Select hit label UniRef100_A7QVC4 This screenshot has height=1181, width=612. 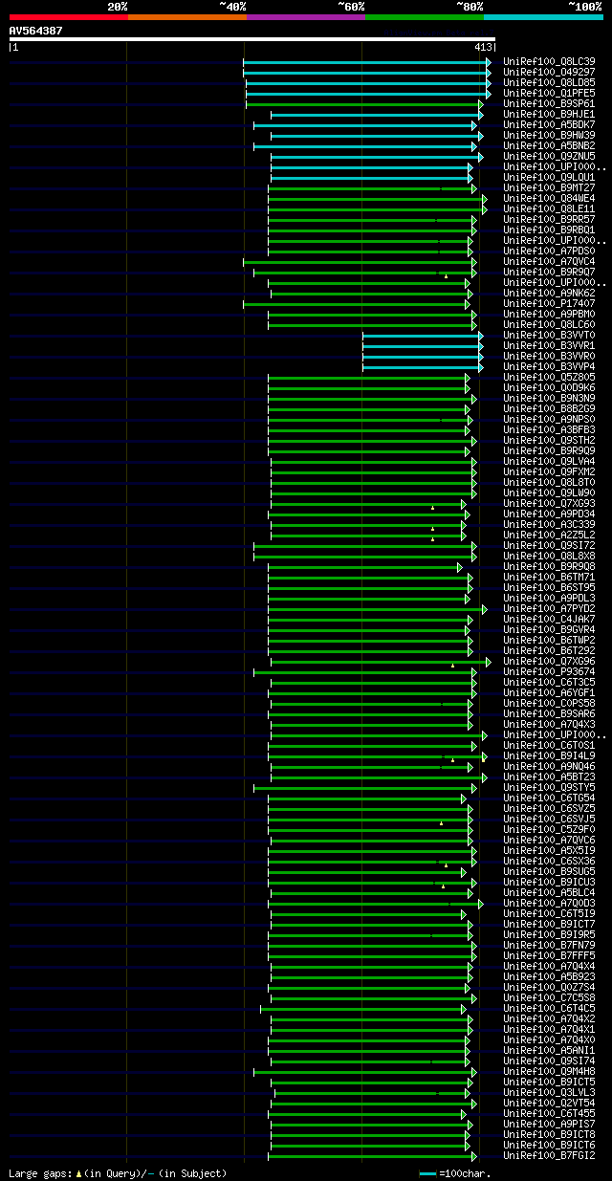(x=550, y=261)
